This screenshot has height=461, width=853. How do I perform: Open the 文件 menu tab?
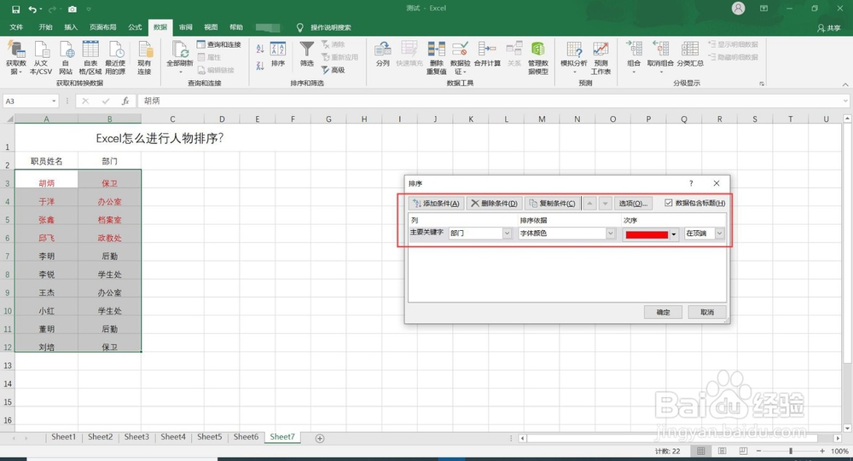pyautogui.click(x=16, y=27)
